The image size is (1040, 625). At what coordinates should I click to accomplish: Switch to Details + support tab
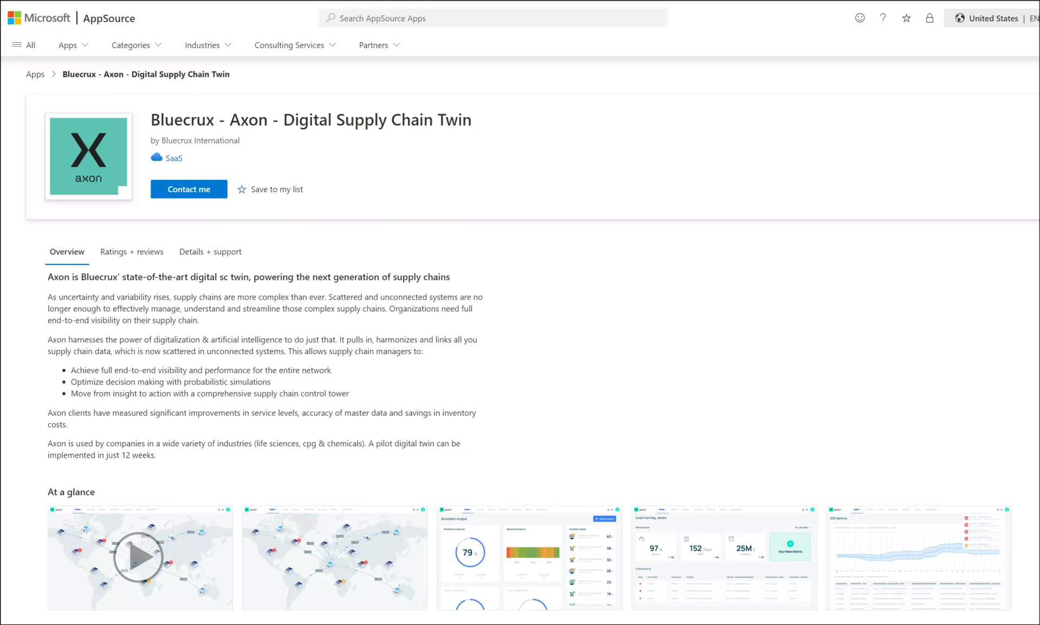click(x=210, y=252)
